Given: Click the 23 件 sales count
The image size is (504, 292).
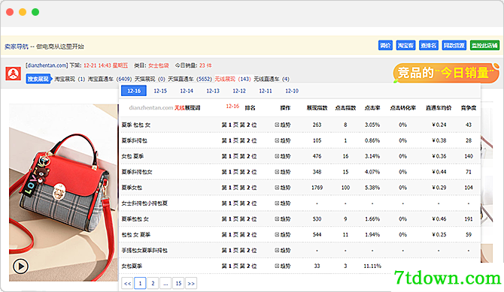Looking at the screenshot, I should (x=205, y=65).
